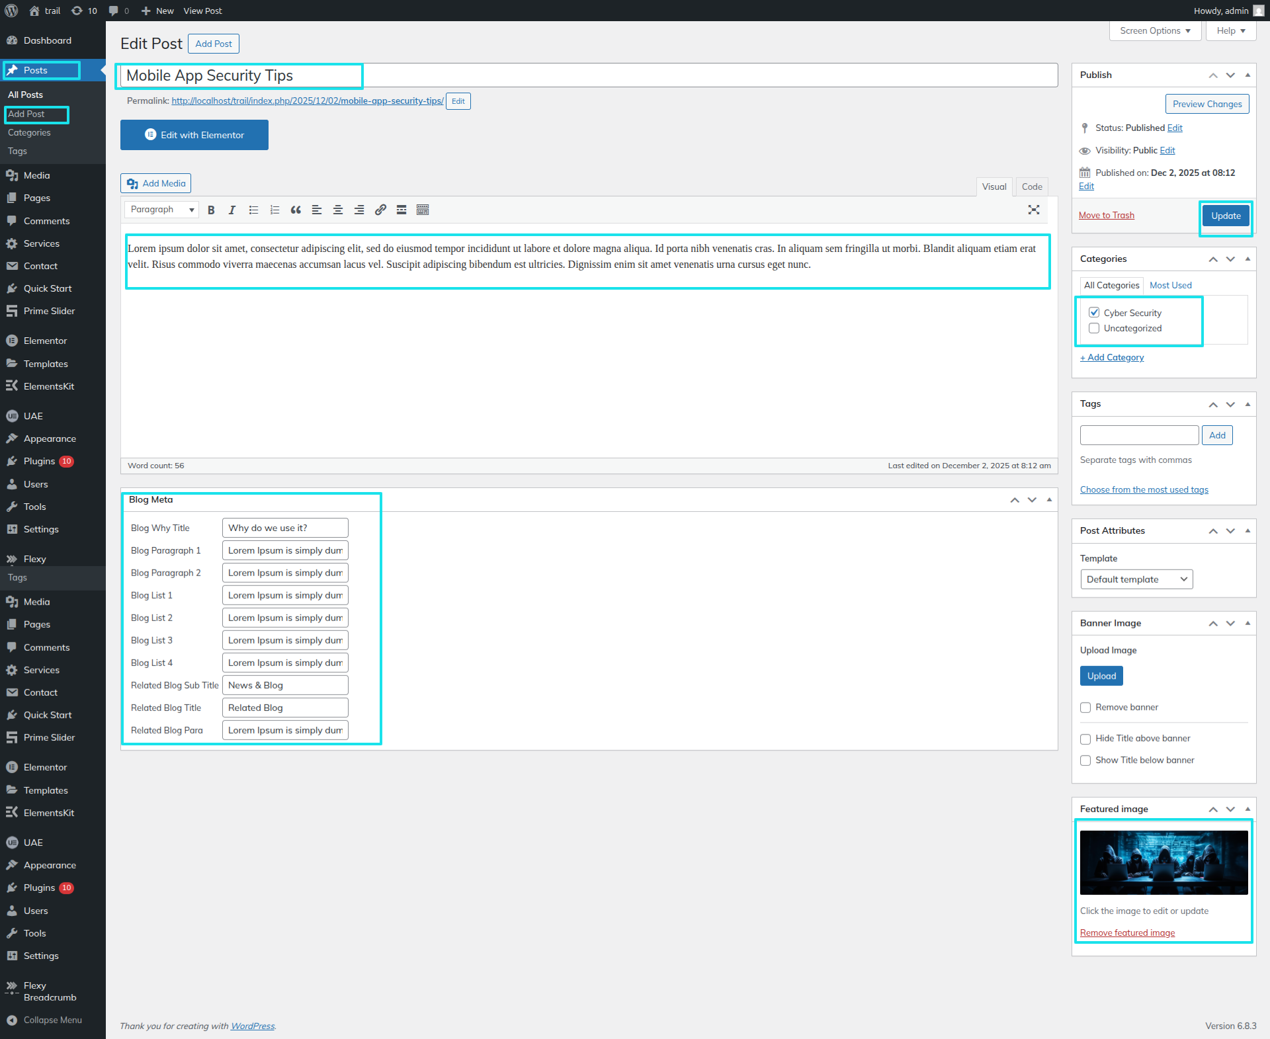Switch to the Code editor tab
The height and width of the screenshot is (1039, 1270).
pos(1031,187)
